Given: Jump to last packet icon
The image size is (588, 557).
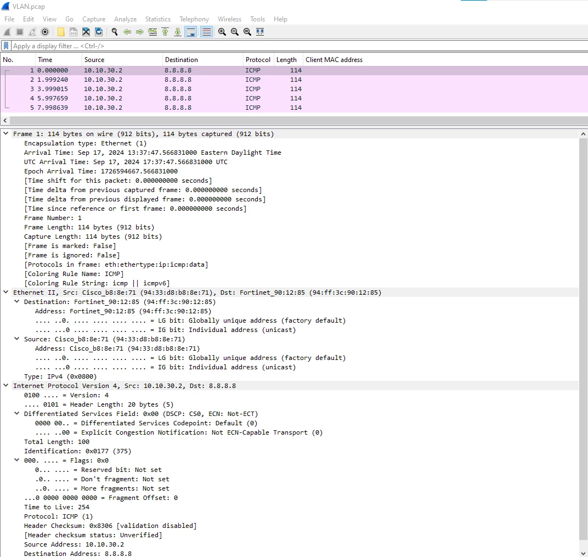Looking at the screenshot, I should [178, 32].
